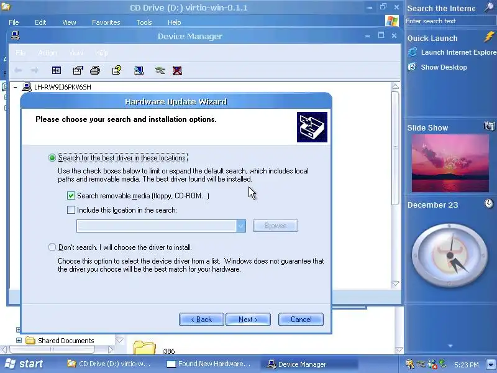Click the taskbar notification area dropdown arrow

(x=491, y=364)
